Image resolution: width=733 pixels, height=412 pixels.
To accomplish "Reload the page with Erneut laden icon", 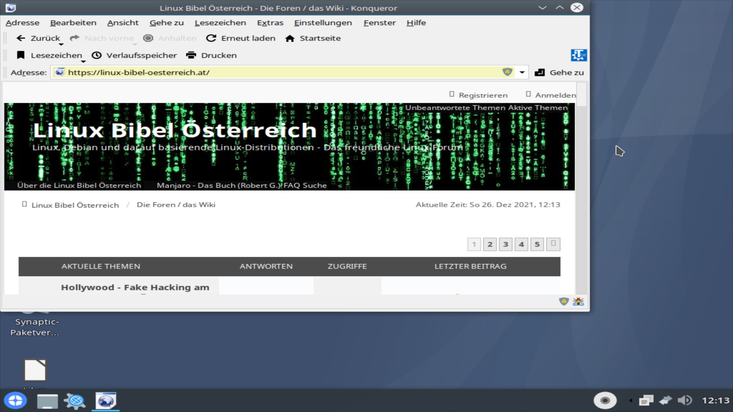I will [211, 38].
